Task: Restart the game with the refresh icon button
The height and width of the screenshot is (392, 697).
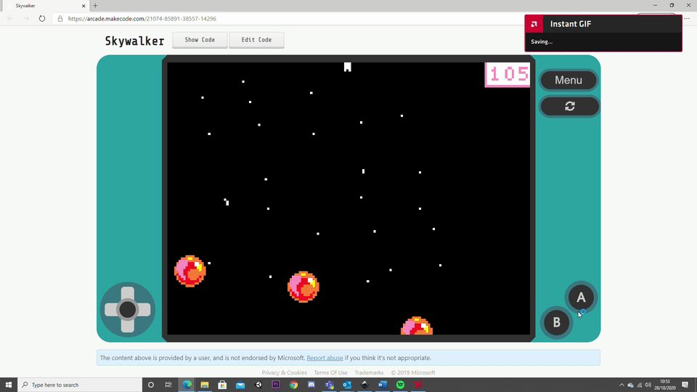Action: point(569,106)
